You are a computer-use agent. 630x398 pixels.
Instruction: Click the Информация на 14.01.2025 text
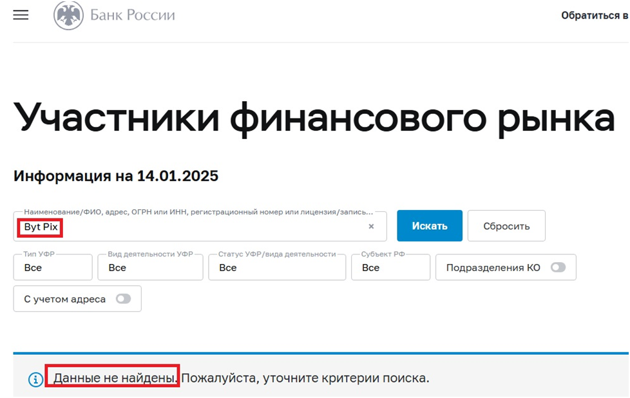click(x=116, y=176)
